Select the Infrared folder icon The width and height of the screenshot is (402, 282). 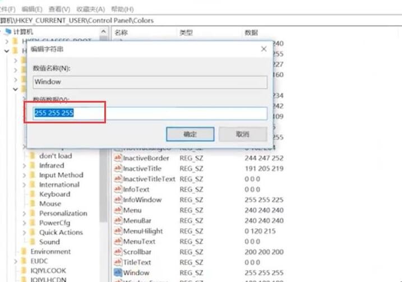point(33,165)
